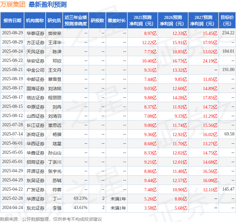The height and width of the screenshot is (222, 236).
Task: Click analyst name 刘清羽
Action: click(x=55, y=116)
